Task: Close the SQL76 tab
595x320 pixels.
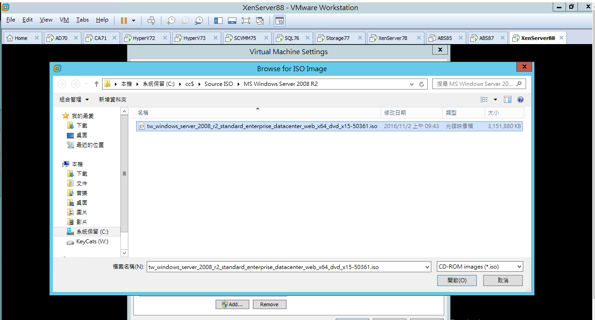Action: tap(307, 38)
